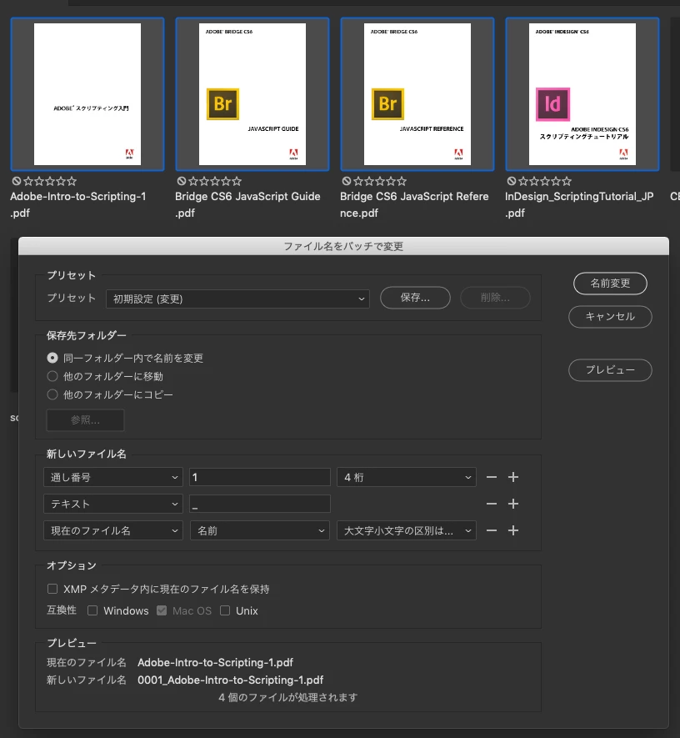Check Windows compatibility checkbox
This screenshot has width=680, height=738.
coord(92,611)
